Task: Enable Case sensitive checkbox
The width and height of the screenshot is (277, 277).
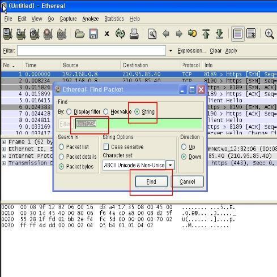Action: click(x=106, y=147)
